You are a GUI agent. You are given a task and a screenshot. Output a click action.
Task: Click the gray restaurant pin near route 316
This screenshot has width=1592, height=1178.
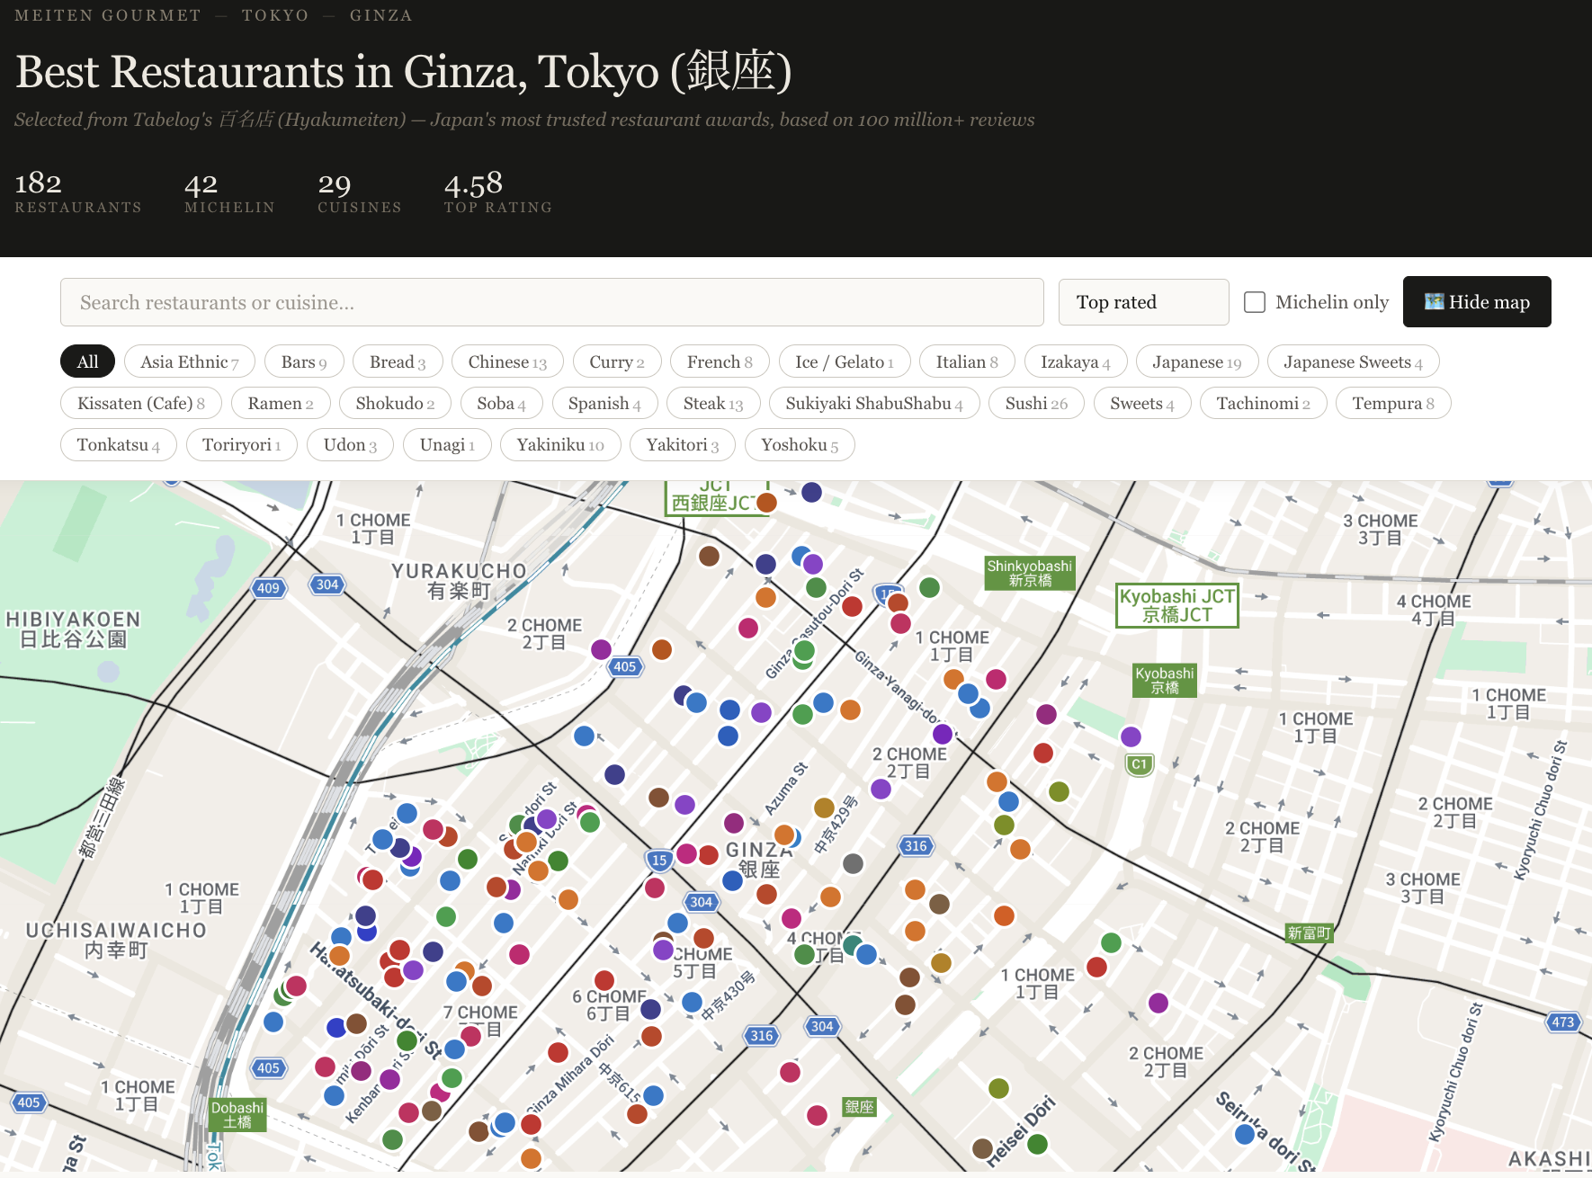[853, 863]
